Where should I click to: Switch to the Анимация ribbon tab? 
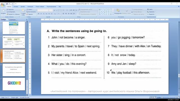pyautogui.click(x=30, y=7)
